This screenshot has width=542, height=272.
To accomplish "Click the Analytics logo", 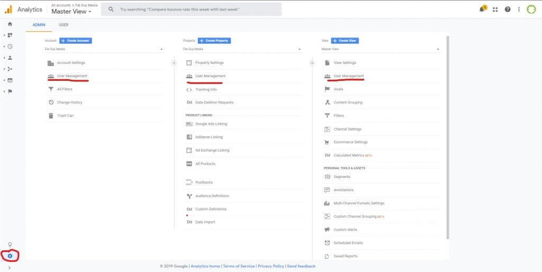I will (x=8, y=10).
